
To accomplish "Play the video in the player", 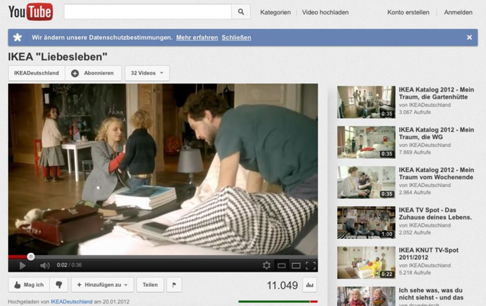I will [21, 264].
